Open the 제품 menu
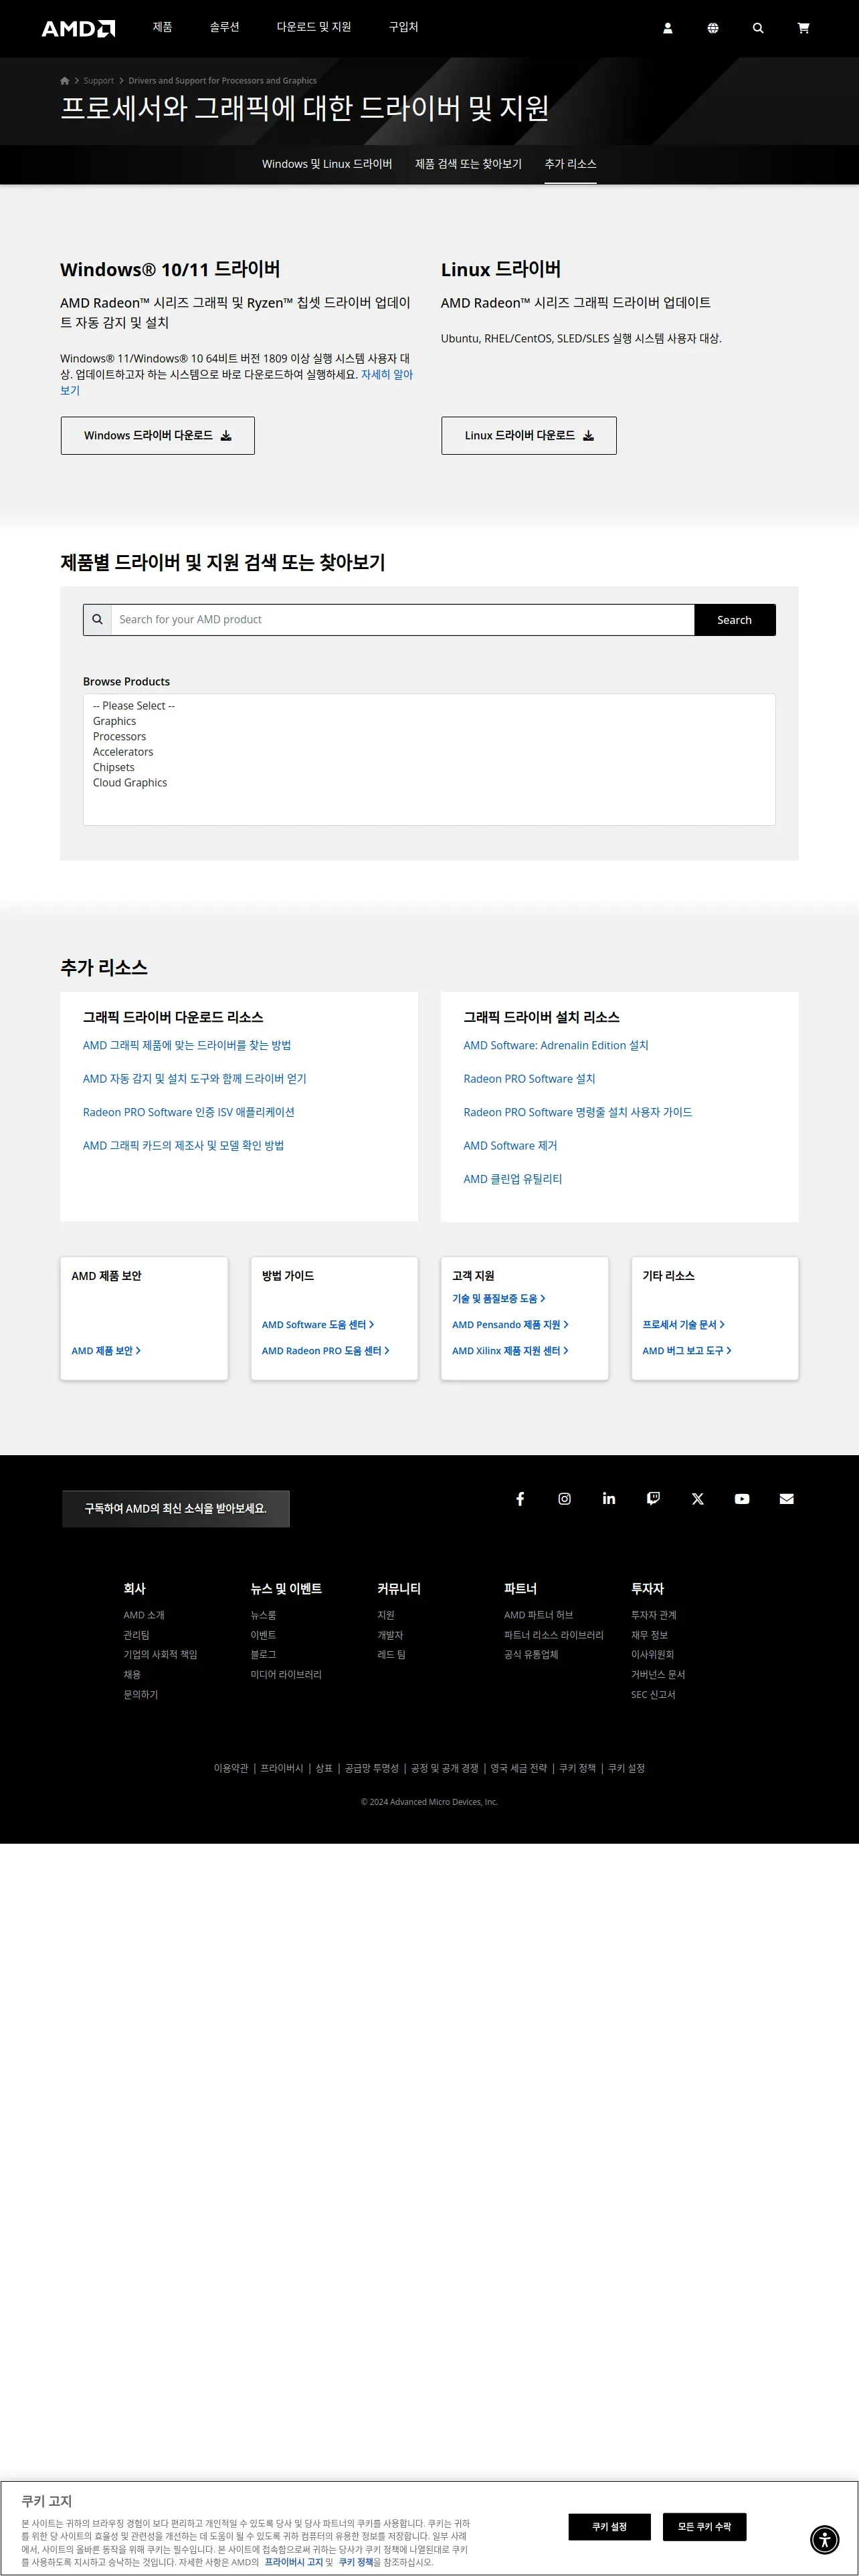This screenshot has height=2576, width=859. point(162,27)
